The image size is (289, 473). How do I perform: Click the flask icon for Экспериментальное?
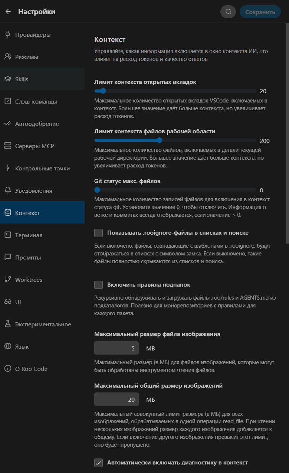point(8,324)
